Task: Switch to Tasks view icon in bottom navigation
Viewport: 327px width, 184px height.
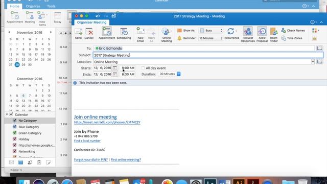Action: (39, 163)
